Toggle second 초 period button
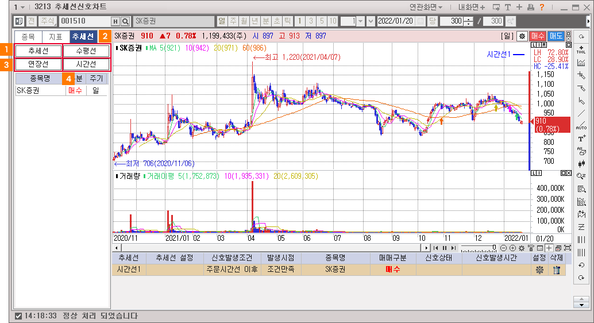The width and height of the screenshot is (594, 323). 277,21
